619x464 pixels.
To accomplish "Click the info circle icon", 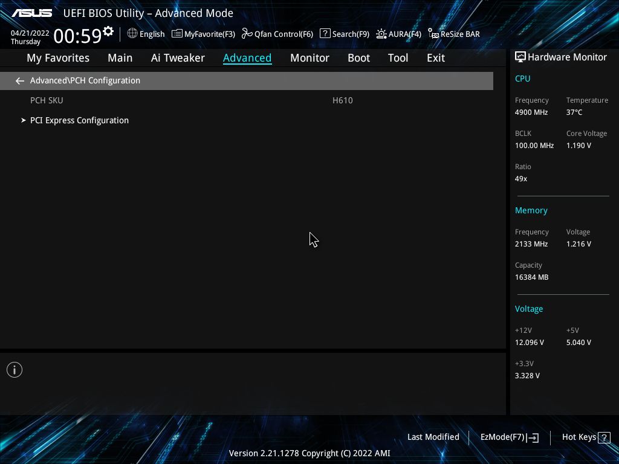I will coord(15,370).
